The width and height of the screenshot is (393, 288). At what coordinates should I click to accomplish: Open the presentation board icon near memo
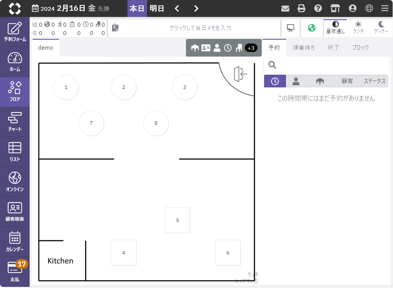coord(291,28)
